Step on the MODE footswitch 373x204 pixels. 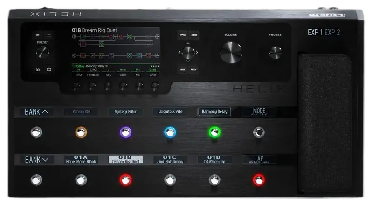pos(259,132)
